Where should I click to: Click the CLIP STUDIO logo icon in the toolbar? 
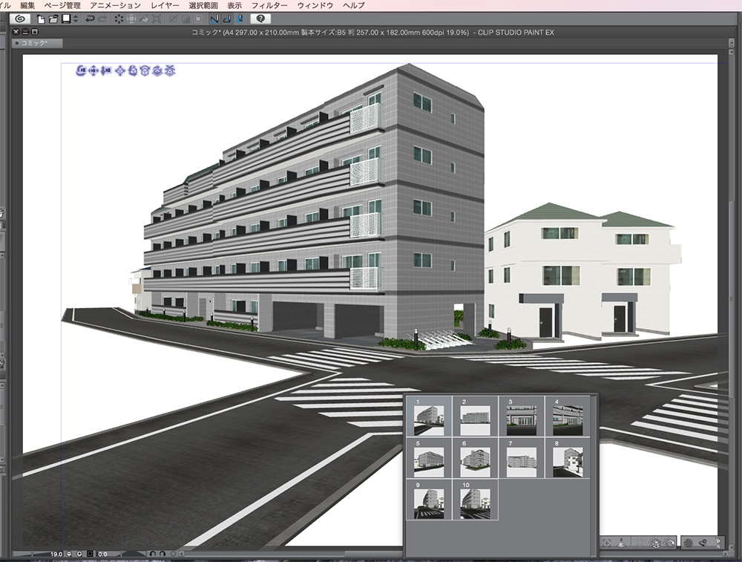[19, 19]
